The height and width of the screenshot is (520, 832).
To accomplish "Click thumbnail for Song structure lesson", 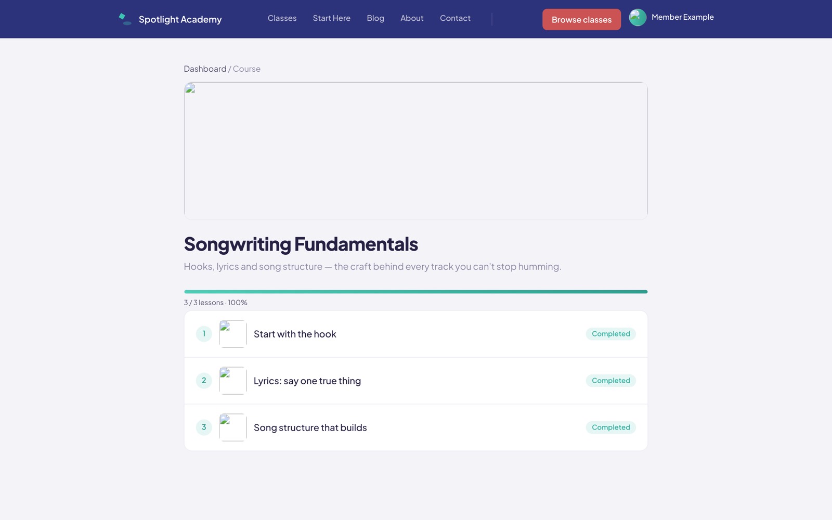I will [232, 427].
